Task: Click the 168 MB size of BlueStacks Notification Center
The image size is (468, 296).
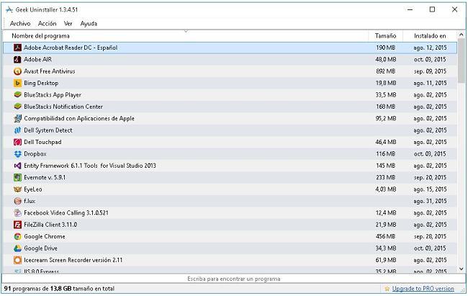Action: click(386, 107)
